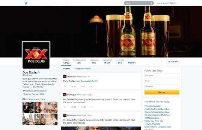Focus the Full name input field

point(162,76)
